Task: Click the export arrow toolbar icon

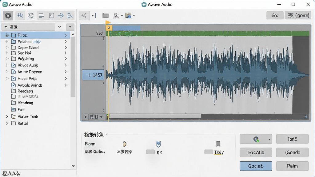Action: coord(70,15)
